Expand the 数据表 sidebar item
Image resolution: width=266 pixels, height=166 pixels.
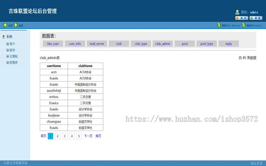pos(12,63)
